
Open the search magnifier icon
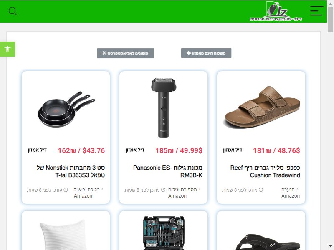click(x=13, y=11)
